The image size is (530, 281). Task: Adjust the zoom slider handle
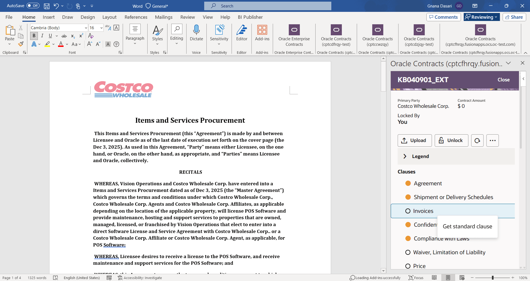point(493,278)
